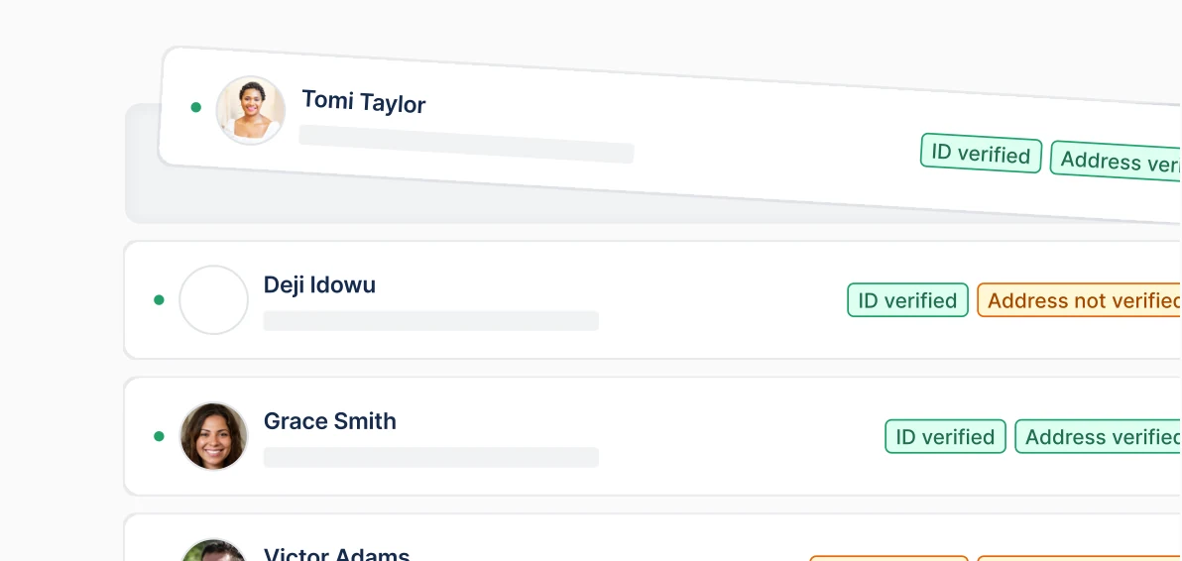Select Grace Smith's ID verified badge
The height and width of the screenshot is (561, 1182).
pos(945,437)
